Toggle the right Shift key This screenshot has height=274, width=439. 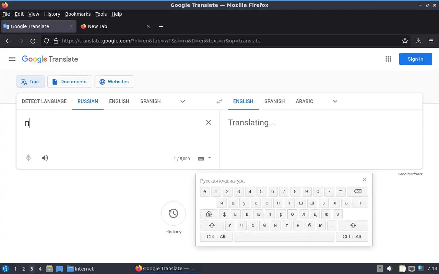tap(353, 225)
